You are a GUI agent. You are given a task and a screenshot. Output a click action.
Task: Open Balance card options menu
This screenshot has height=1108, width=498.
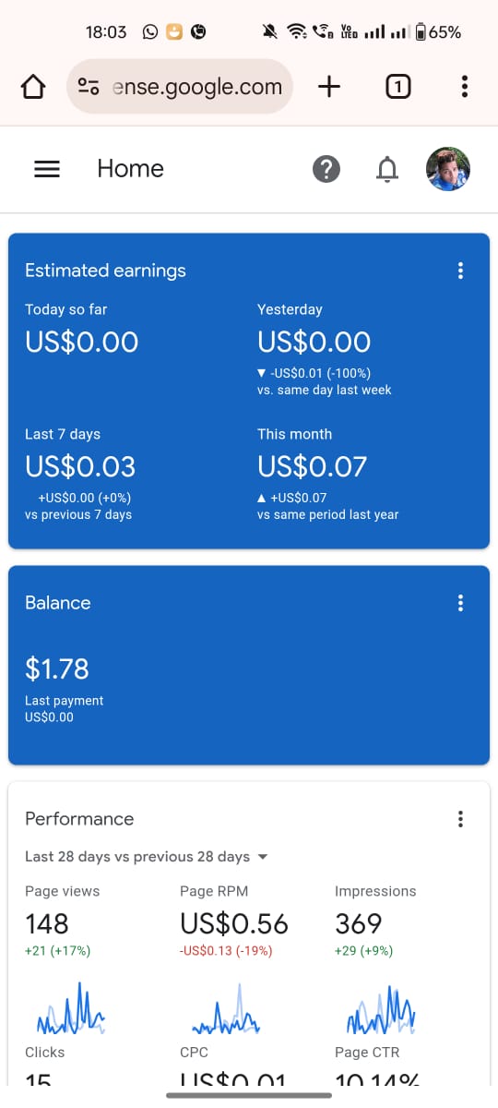click(460, 603)
